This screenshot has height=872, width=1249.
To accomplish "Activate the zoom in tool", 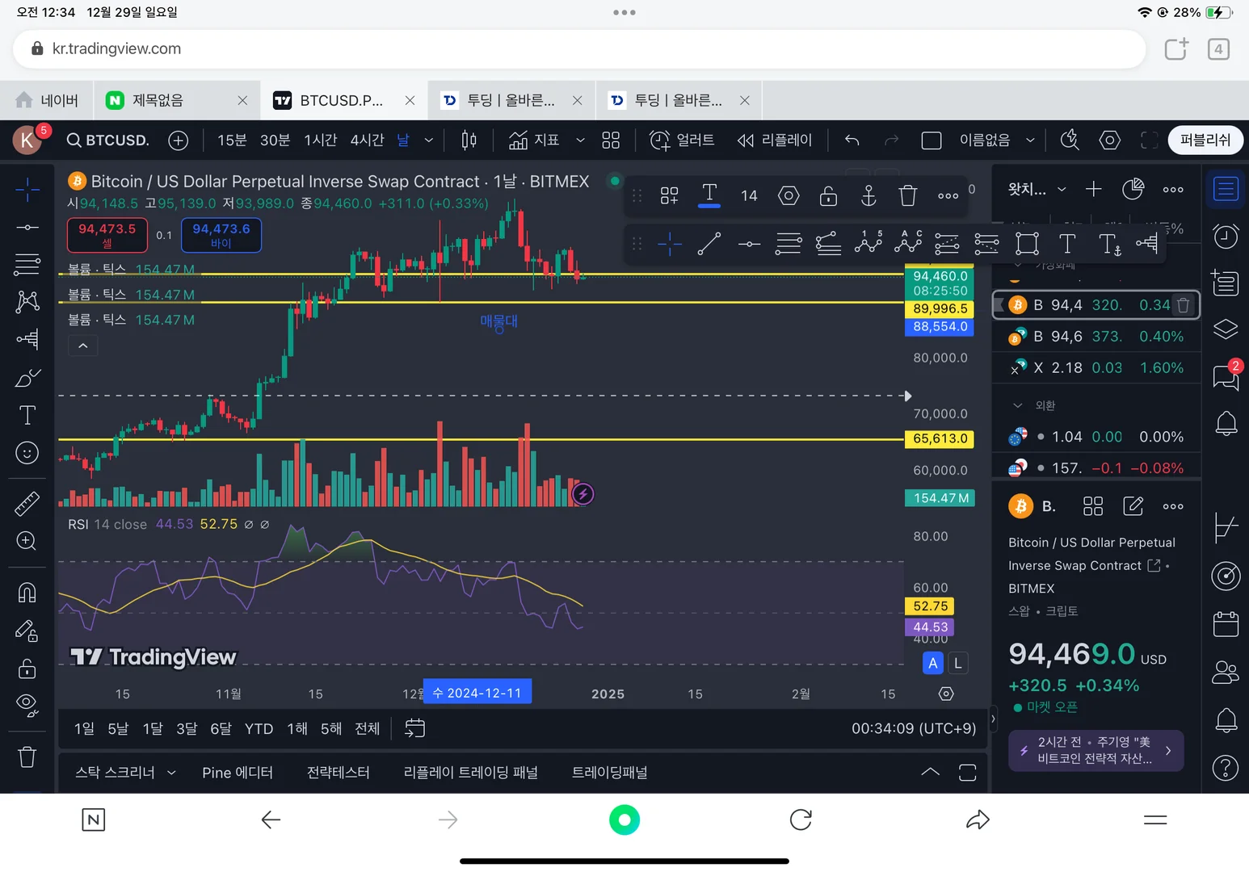I will tap(27, 541).
